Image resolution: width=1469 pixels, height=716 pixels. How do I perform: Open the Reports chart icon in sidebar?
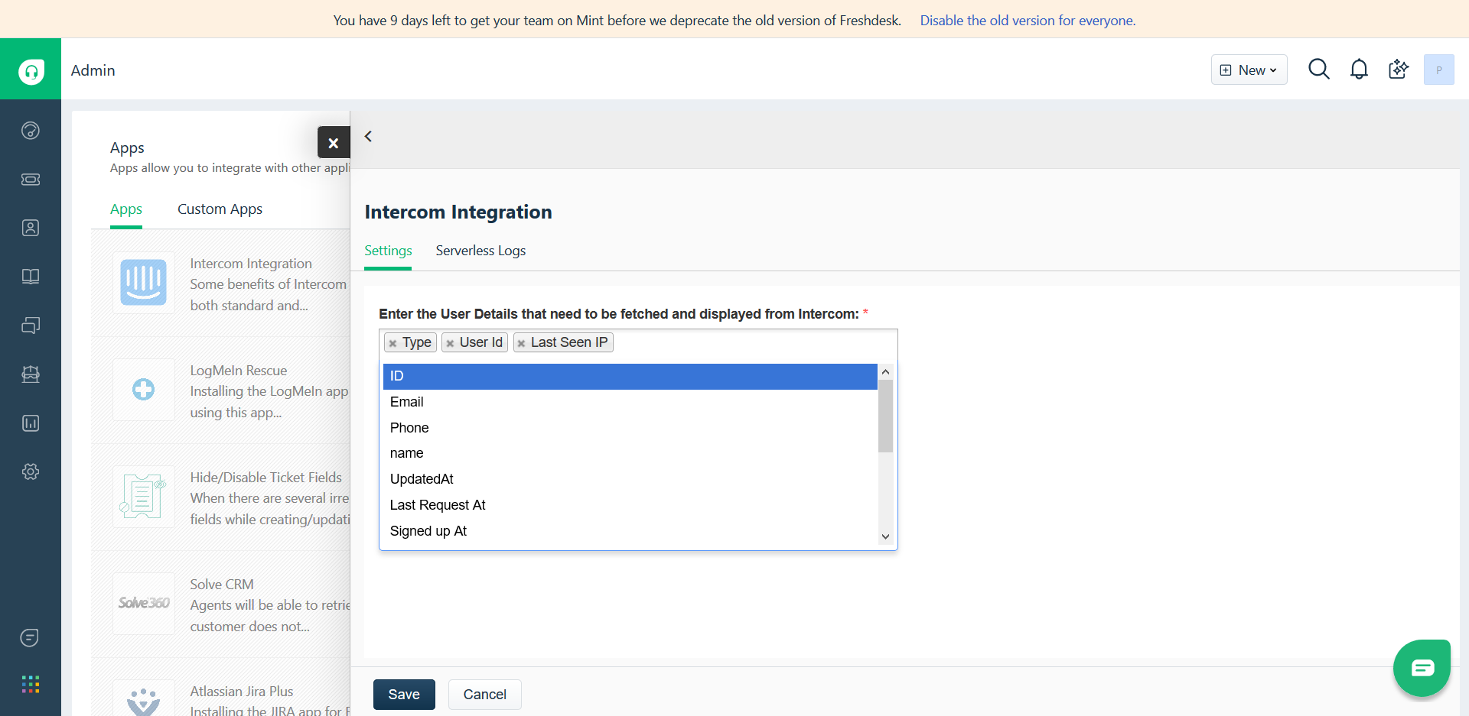[31, 423]
